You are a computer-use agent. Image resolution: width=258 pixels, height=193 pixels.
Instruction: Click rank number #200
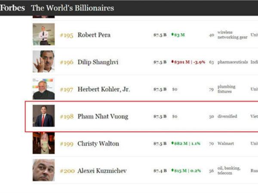point(68,171)
